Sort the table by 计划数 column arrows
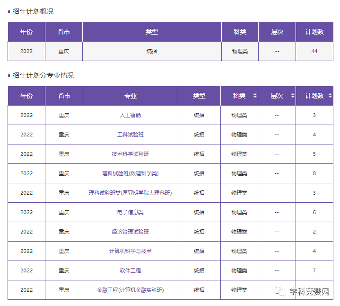 [330, 96]
